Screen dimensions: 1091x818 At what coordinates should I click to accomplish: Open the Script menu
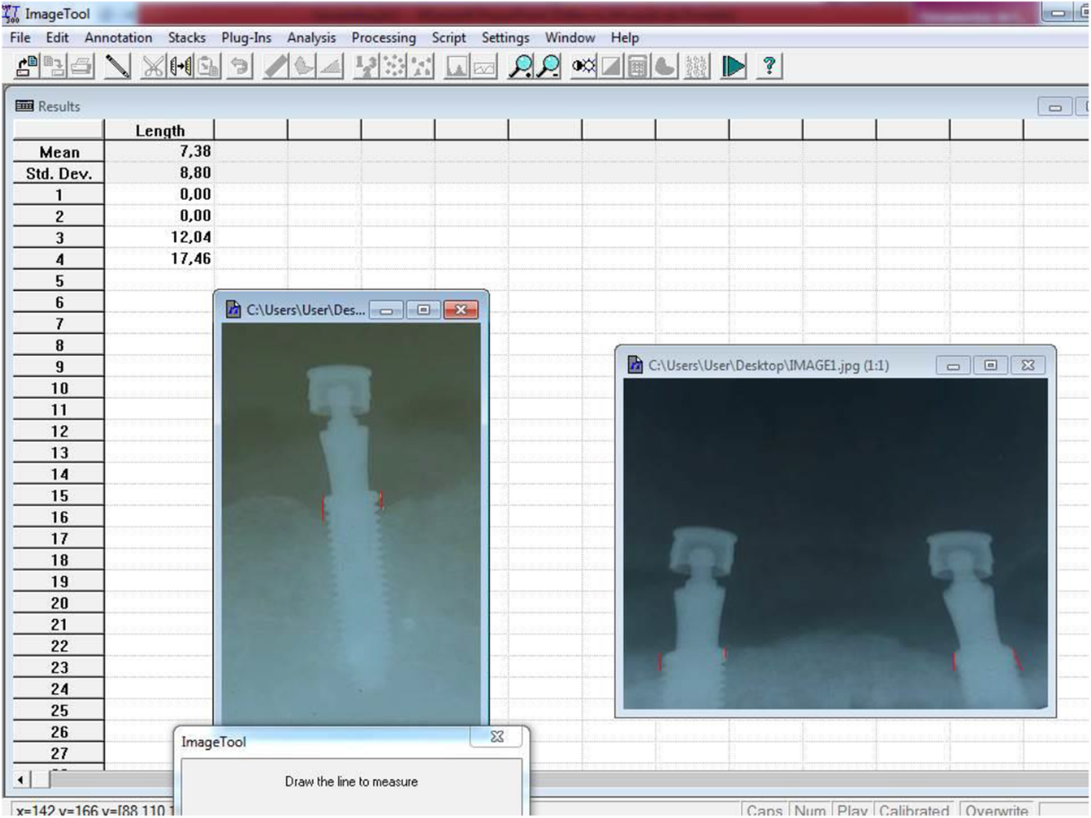pos(449,38)
